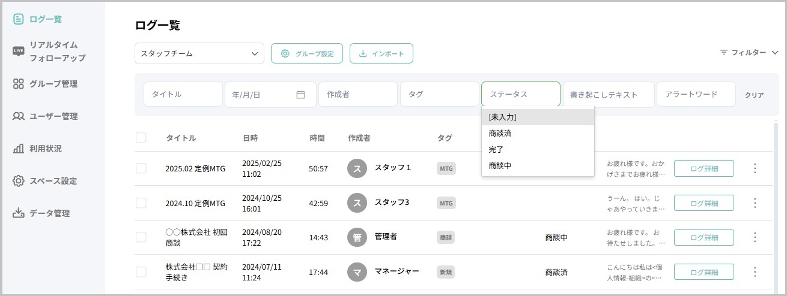
Task: Click the タイトル filter input field
Action: (183, 95)
